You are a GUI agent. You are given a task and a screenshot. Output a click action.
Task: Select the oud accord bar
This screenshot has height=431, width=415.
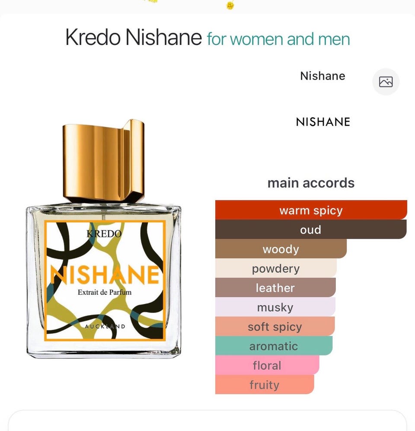311,229
